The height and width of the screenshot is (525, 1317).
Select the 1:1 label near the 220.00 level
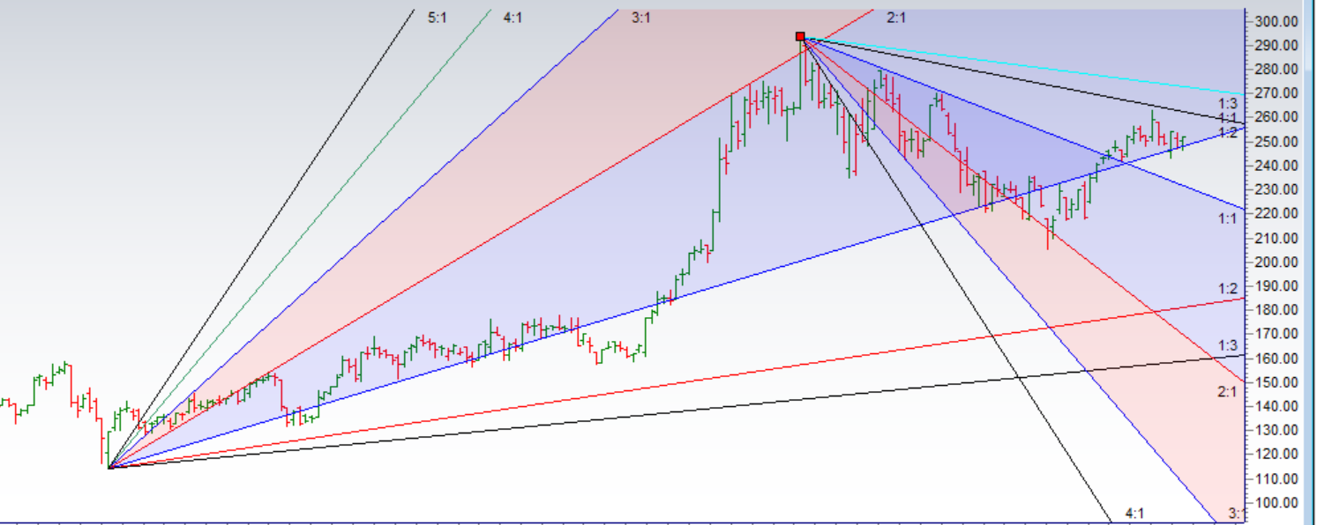1227,218
